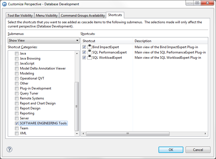
Task: Uncheck the SQL WorkloadExpert shortcut checkbox
Action: pyautogui.click(x=84, y=58)
